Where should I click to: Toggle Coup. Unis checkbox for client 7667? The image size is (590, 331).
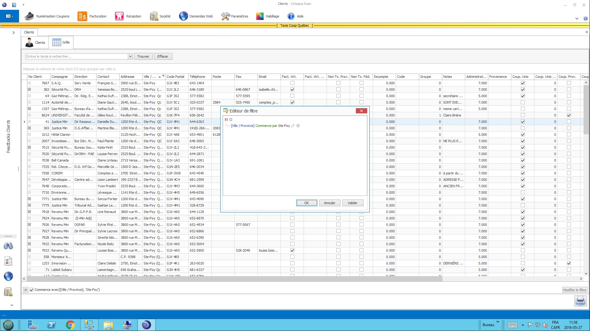click(x=523, y=83)
